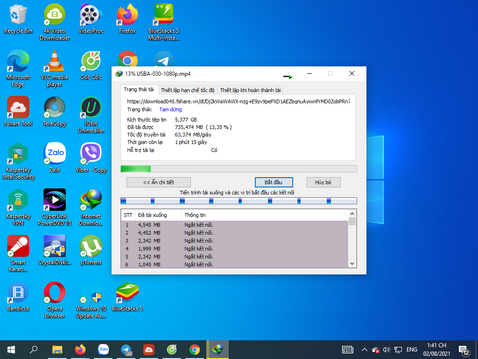Select TeraCopy desktop icon

[55, 112]
